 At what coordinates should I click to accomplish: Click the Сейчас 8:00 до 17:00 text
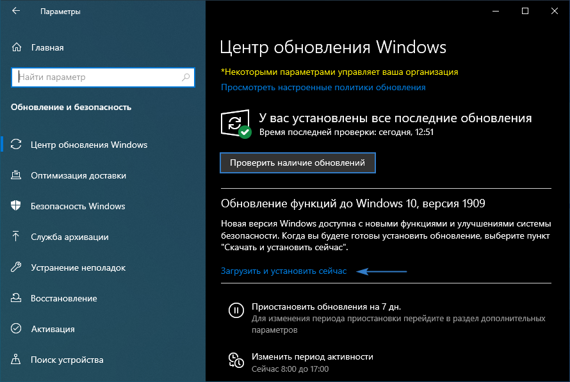coord(290,369)
